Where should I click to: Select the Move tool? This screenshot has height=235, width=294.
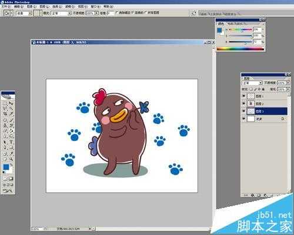coord(11,103)
